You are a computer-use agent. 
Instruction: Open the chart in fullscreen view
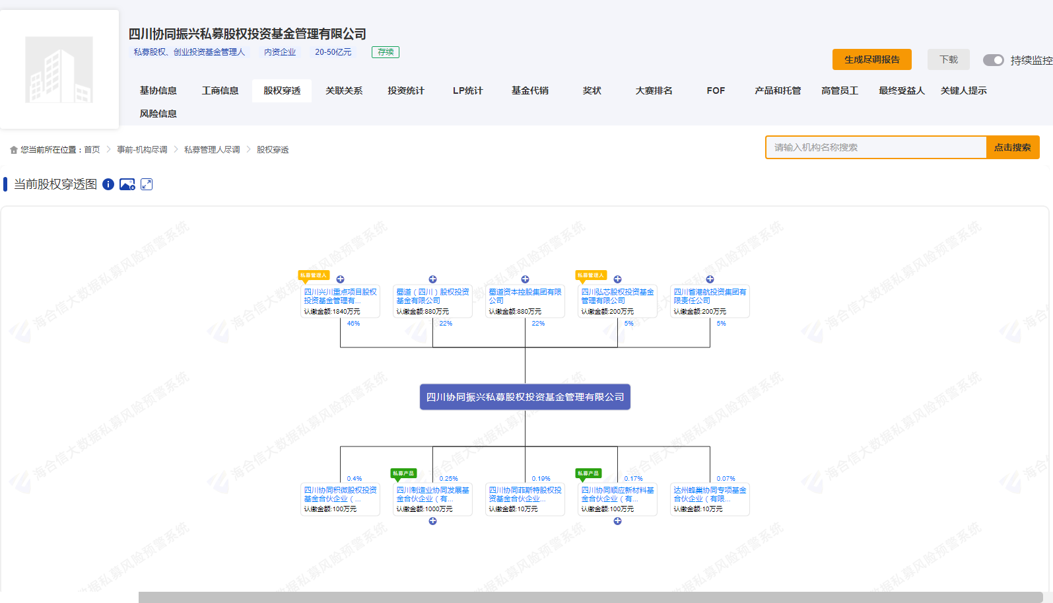point(147,184)
